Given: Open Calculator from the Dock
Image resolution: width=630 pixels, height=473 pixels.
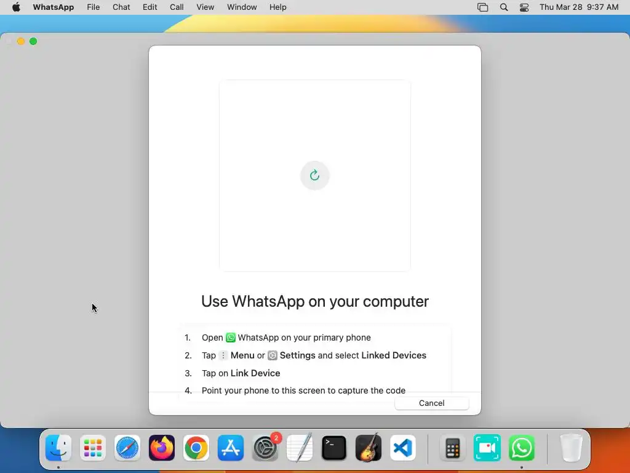Looking at the screenshot, I should (x=452, y=448).
